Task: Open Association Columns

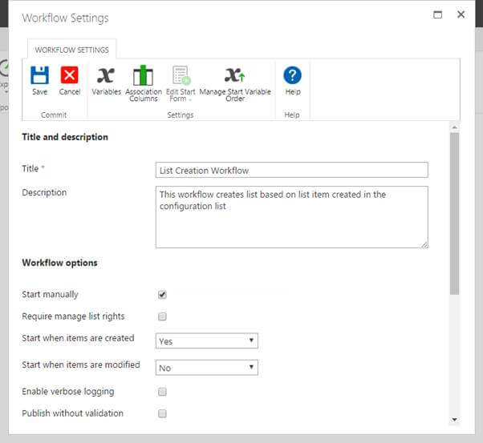Action: point(144,76)
